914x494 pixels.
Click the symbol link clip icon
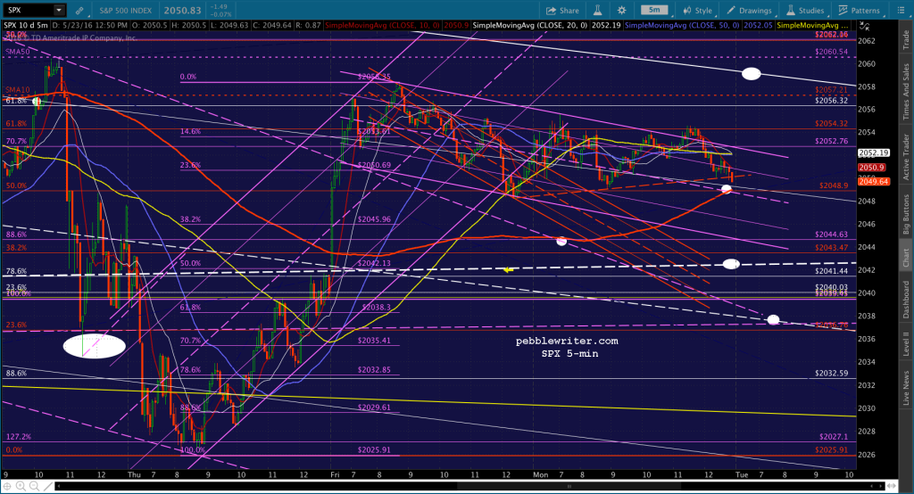(x=79, y=11)
